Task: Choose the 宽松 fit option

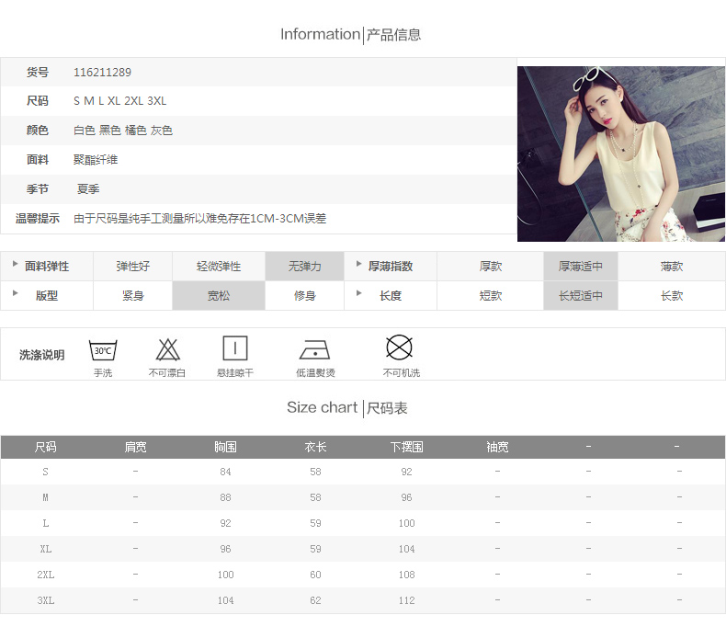Action: (219, 296)
